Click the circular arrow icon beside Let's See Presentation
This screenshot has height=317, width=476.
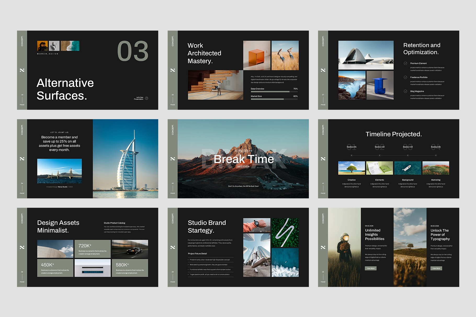[147, 98]
